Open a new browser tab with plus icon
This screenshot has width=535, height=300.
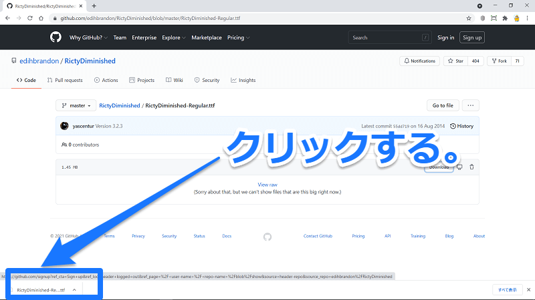(94, 5)
